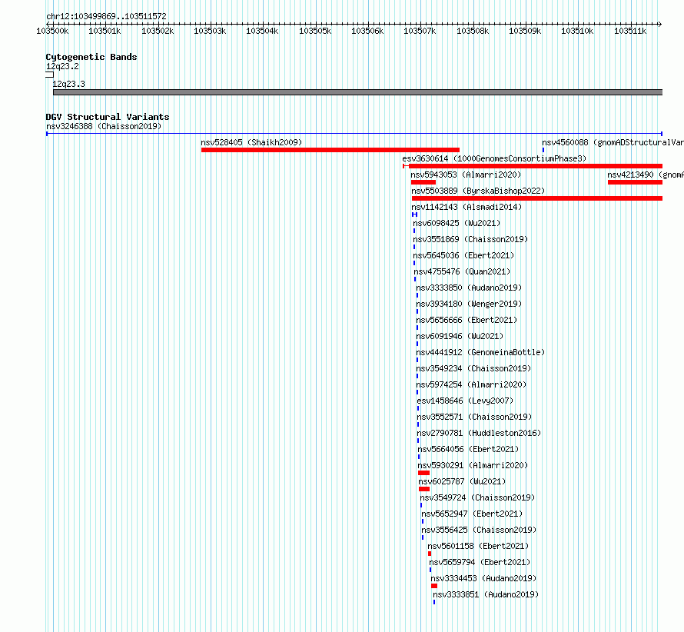
Task: Select the nsv3556425 (Chaisson2019) label
Action: (x=479, y=530)
